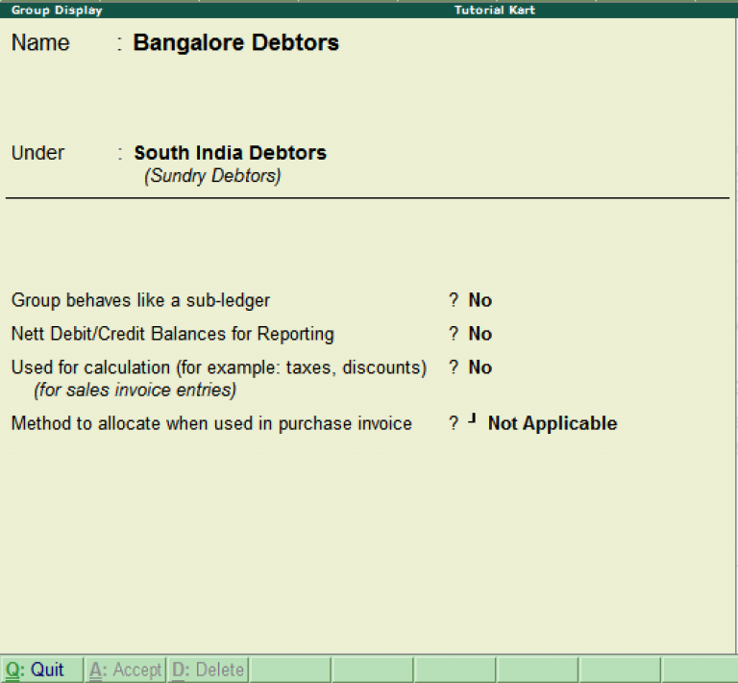Click the Q: Quit button
The height and width of the screenshot is (683, 738).
click(42, 670)
